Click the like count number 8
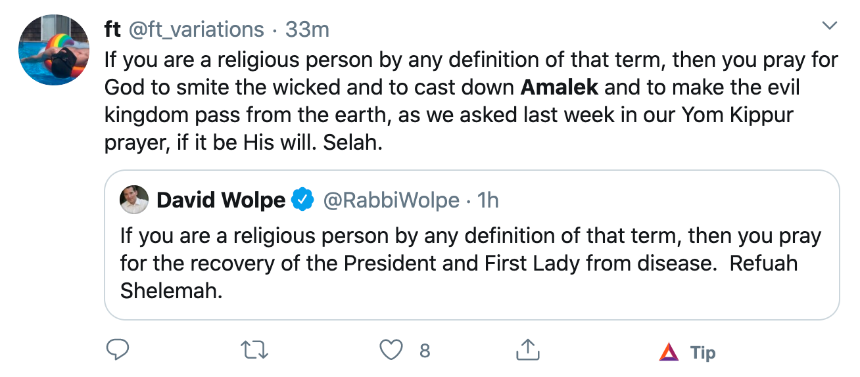The image size is (860, 377). pyautogui.click(x=425, y=351)
